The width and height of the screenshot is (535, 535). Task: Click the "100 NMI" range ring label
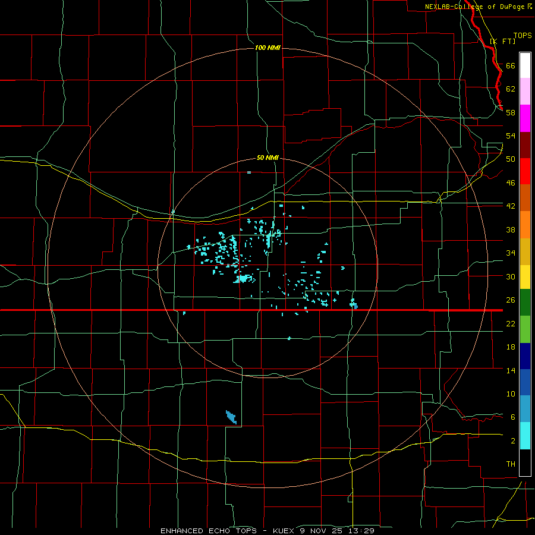click(x=267, y=48)
